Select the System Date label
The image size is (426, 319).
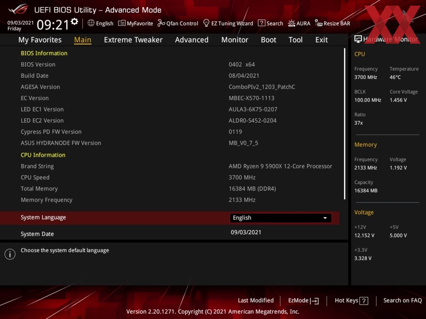click(37, 234)
